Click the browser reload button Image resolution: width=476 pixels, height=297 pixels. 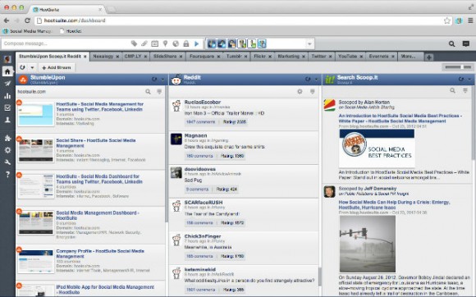point(27,21)
